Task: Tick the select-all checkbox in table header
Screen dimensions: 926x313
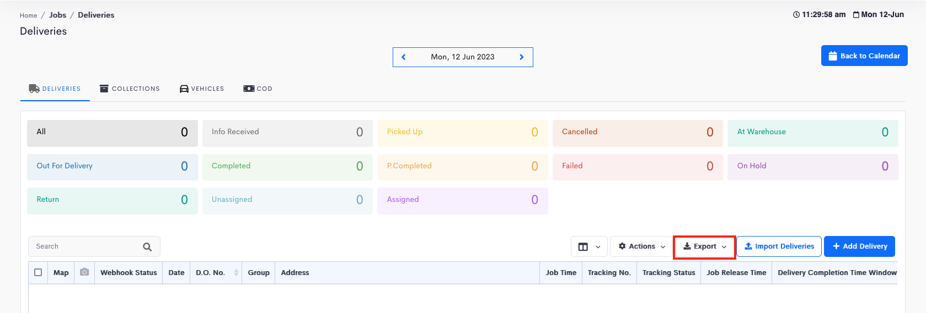Action: [38, 272]
